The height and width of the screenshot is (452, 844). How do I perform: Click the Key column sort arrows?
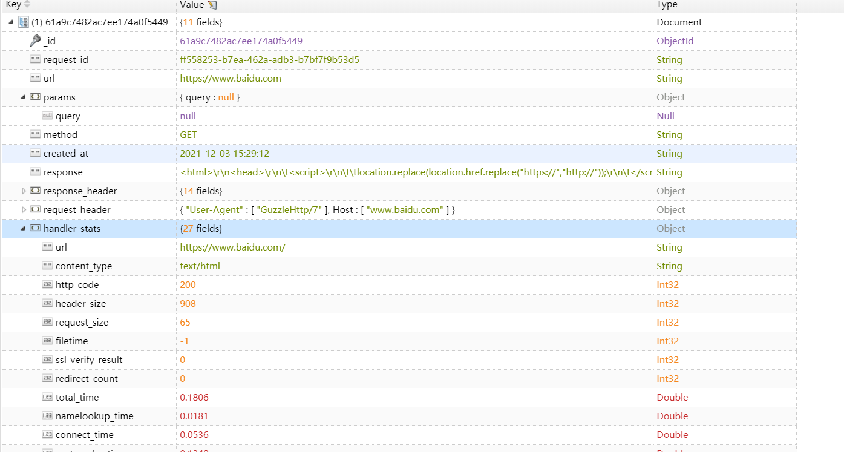tap(27, 5)
